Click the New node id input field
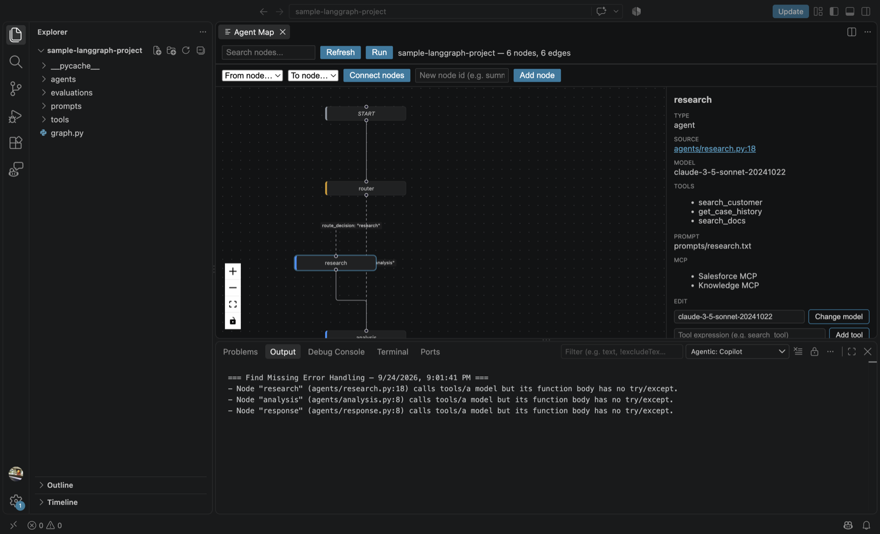This screenshot has width=880, height=534. pyautogui.click(x=462, y=75)
